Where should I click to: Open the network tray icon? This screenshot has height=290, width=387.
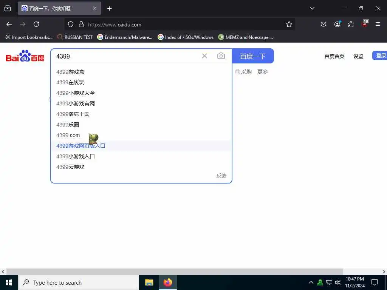[329, 282]
